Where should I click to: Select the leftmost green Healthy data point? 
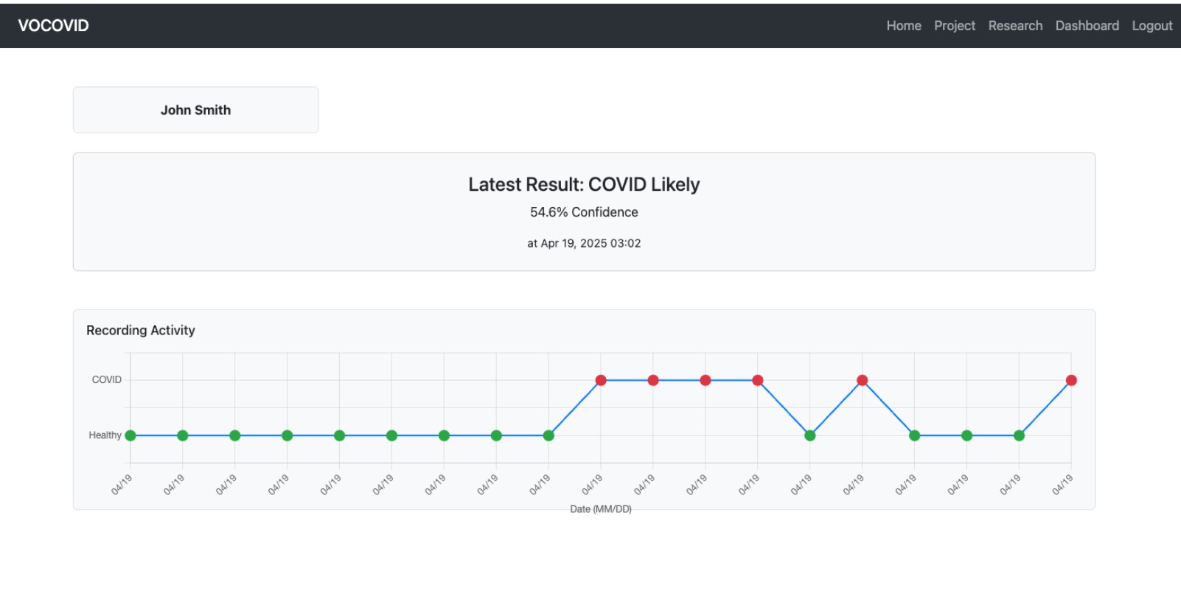[x=130, y=435]
